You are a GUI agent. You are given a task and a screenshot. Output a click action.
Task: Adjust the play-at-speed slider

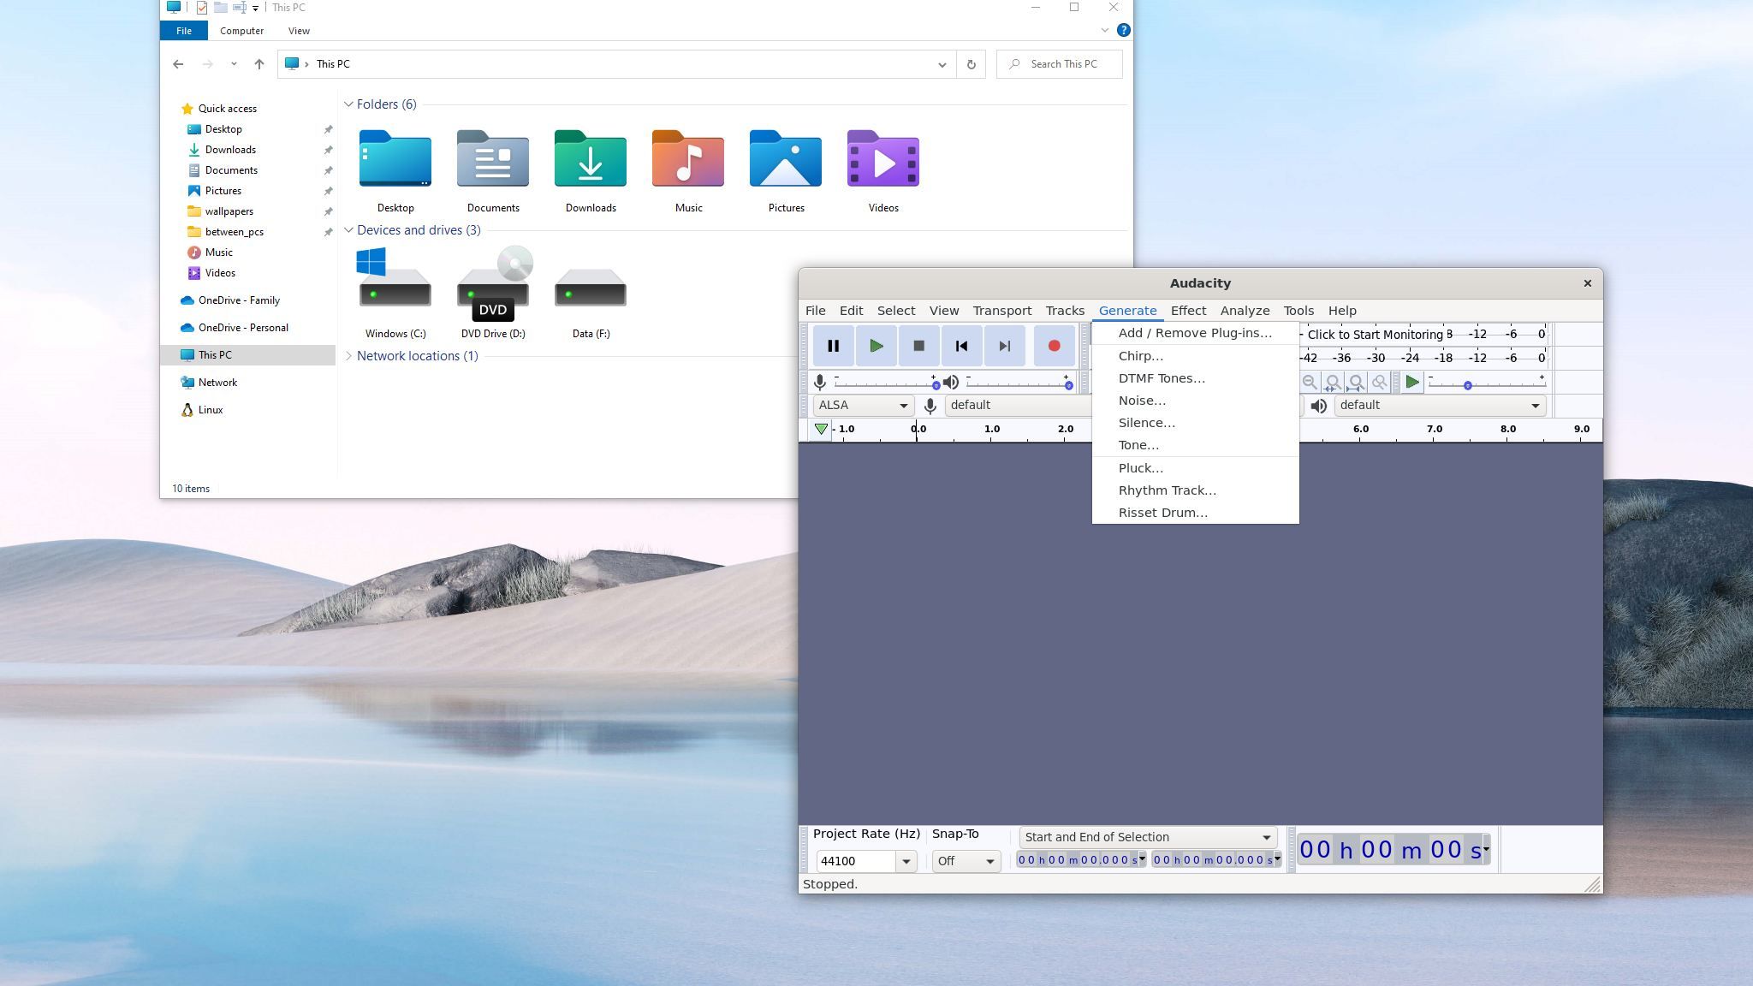[x=1487, y=383]
